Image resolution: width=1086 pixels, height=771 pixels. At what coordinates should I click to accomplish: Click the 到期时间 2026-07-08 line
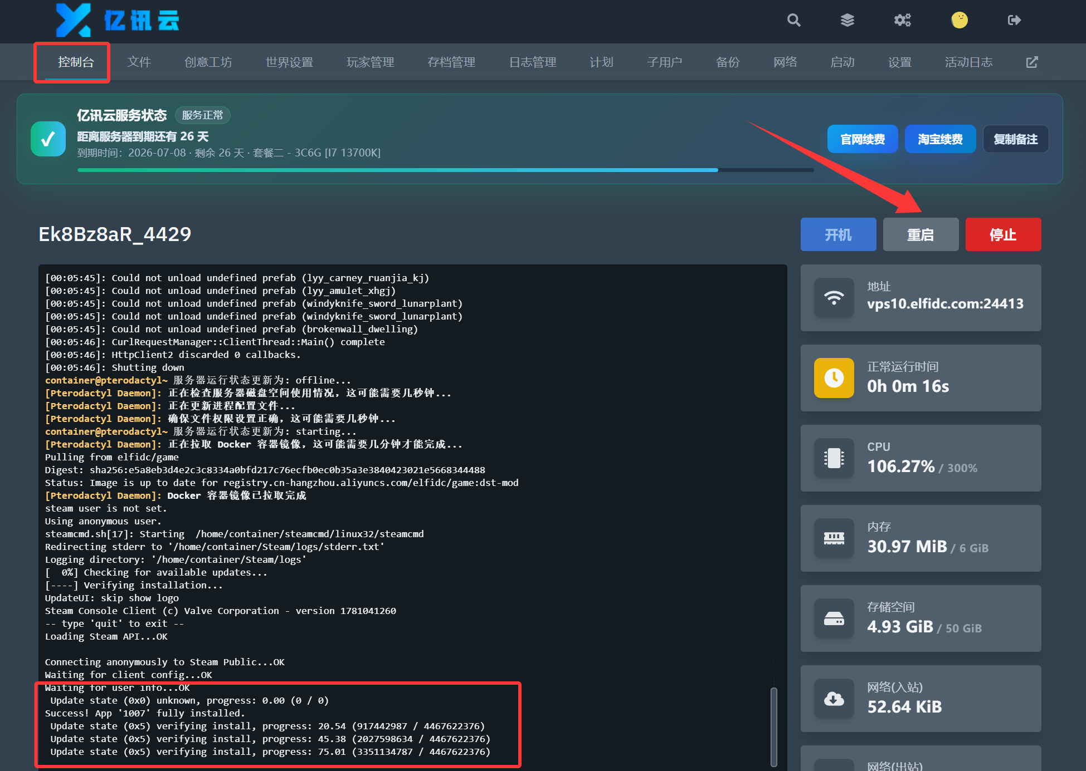pyautogui.click(x=228, y=153)
